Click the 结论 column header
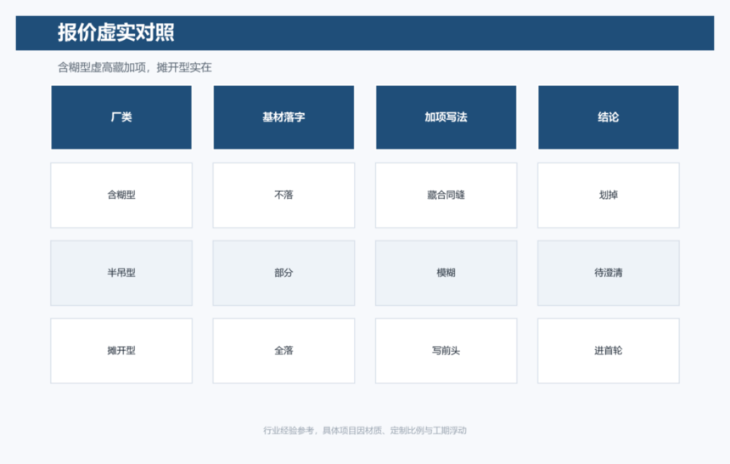Viewport: 730px width, 464px height. coord(609,117)
